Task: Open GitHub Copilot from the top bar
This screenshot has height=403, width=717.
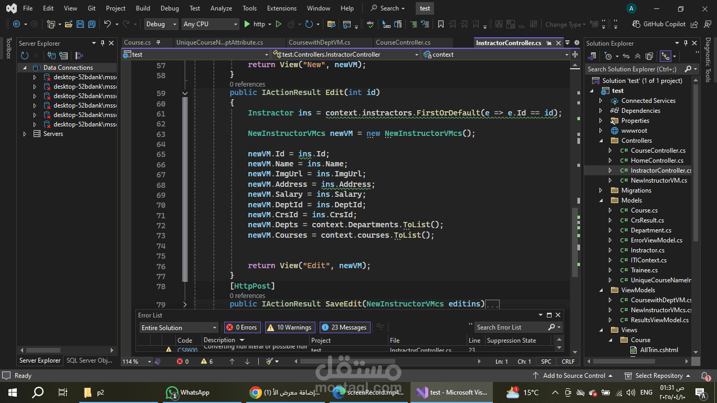Action: [659, 24]
